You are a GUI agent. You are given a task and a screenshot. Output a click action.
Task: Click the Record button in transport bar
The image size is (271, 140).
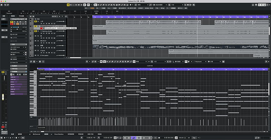tap(149, 138)
